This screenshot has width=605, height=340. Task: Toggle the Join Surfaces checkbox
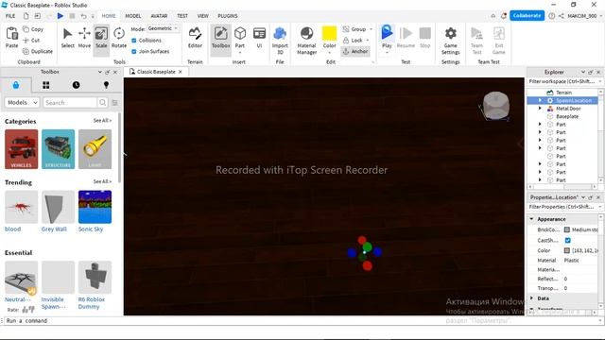point(134,51)
